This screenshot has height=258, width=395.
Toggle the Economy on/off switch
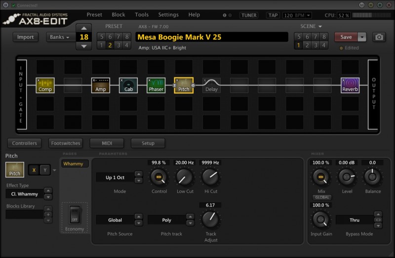tap(75, 215)
